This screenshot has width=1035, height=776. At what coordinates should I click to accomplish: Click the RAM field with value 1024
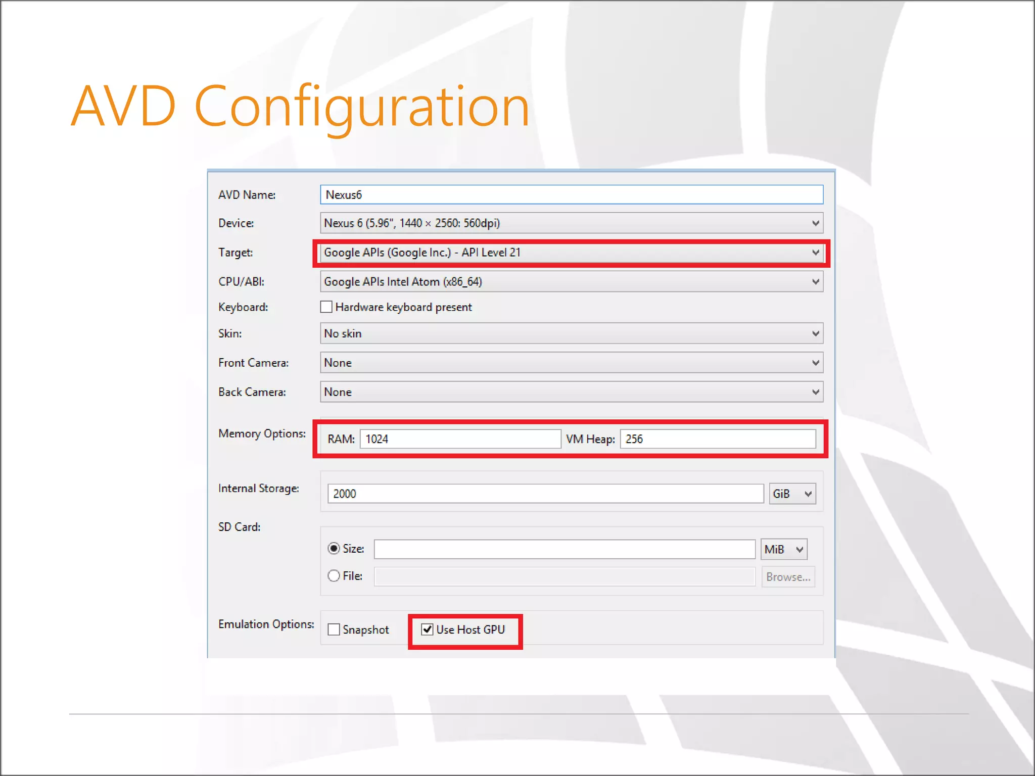pos(460,439)
